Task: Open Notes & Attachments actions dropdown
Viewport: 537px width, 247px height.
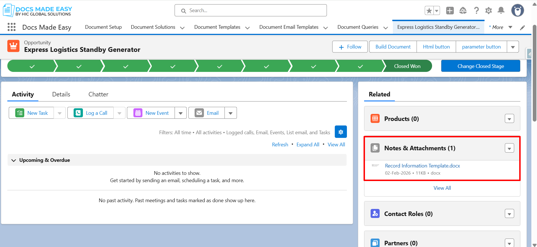Action: point(509,148)
